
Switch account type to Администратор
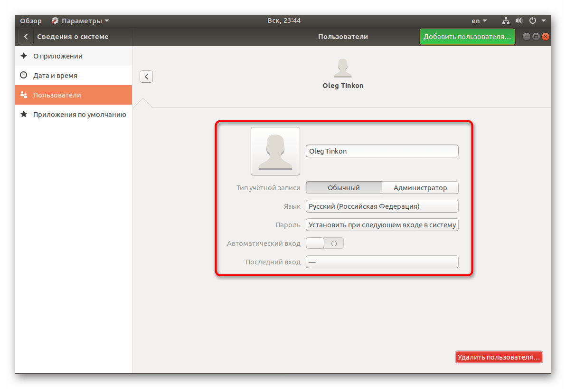[x=420, y=188]
